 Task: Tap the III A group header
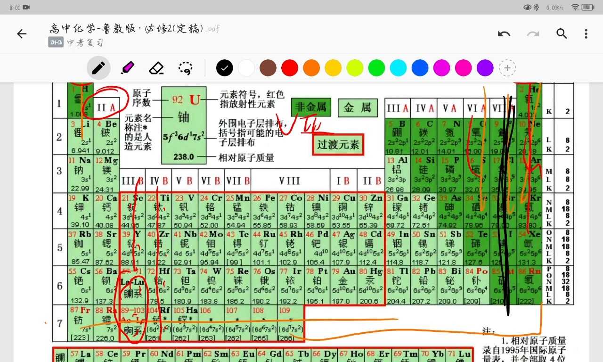pos(398,108)
